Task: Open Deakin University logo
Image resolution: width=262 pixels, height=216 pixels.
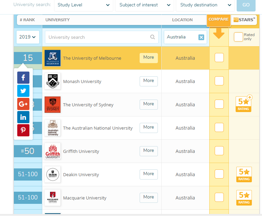Action: coord(53,174)
